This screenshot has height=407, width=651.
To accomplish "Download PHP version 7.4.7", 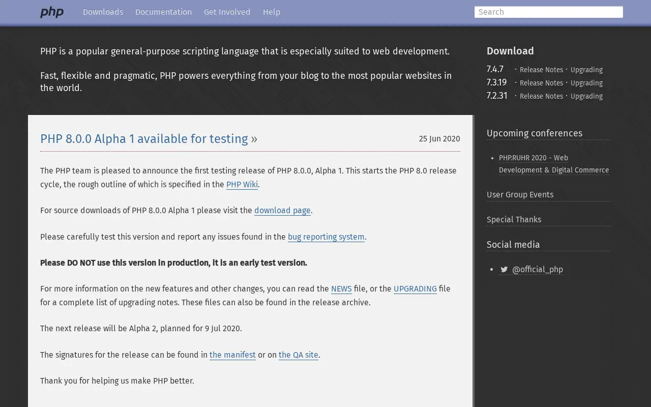I will (495, 69).
